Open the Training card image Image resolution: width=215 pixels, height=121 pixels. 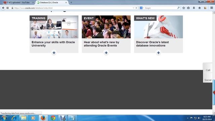54,27
